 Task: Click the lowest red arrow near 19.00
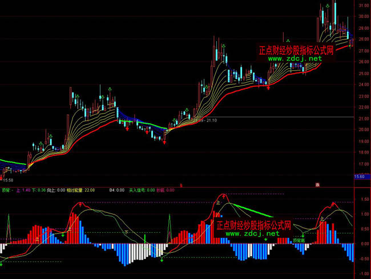pos(164,142)
